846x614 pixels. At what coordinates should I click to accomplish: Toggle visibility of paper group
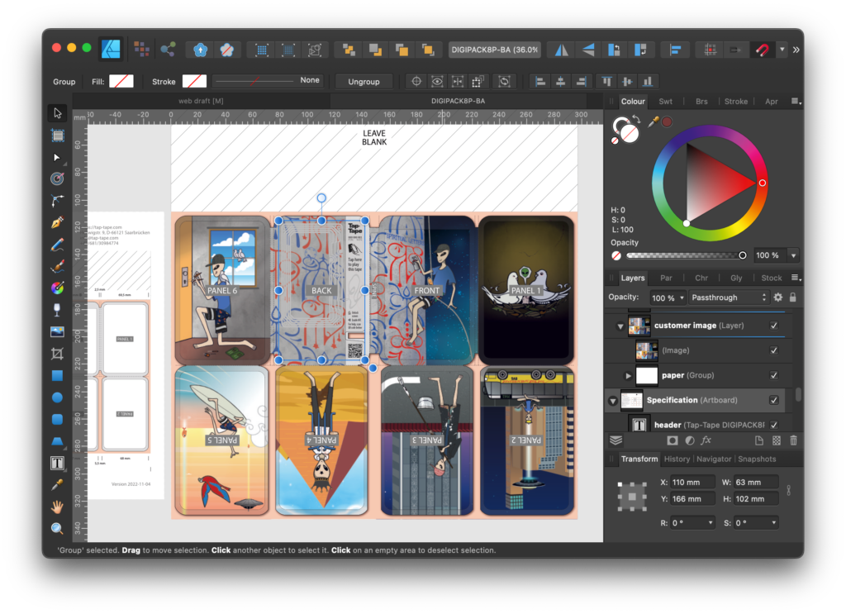pyautogui.click(x=774, y=375)
